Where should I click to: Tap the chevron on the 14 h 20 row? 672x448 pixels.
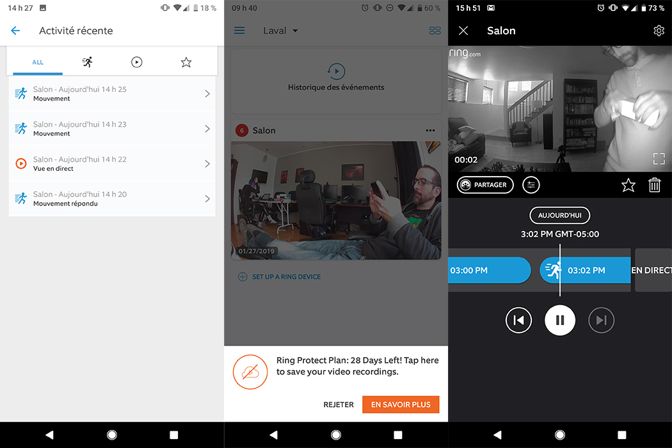point(207,198)
